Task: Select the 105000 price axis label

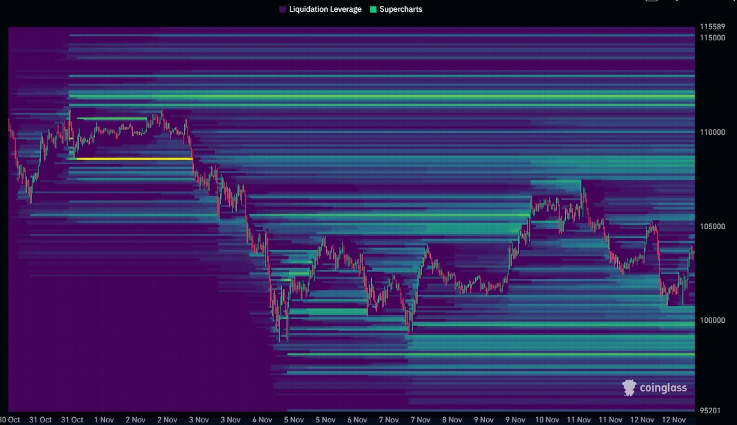Action: tap(712, 226)
